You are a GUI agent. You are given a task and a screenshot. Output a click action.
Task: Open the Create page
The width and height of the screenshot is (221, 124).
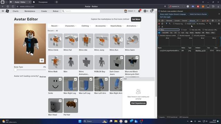tap(44, 11)
